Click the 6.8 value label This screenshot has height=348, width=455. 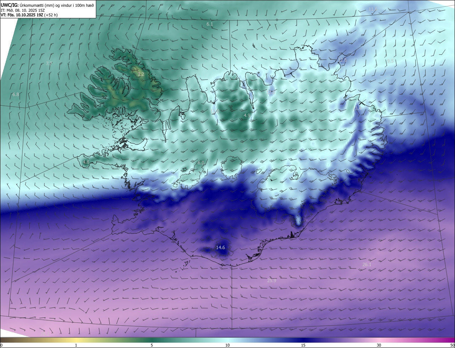pos(16,95)
